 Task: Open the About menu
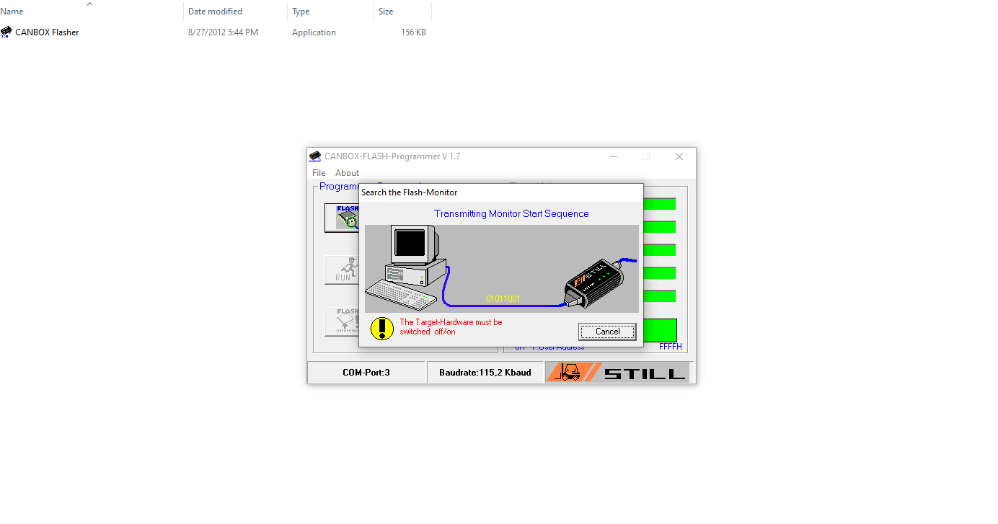346,172
